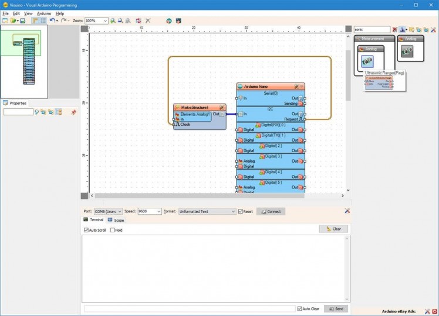Click the Undo arrow in toolbar

tap(52, 20)
